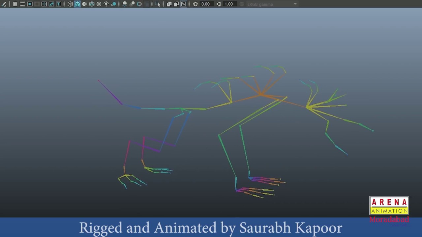Toggle Motion Blur icon

click(132, 4)
